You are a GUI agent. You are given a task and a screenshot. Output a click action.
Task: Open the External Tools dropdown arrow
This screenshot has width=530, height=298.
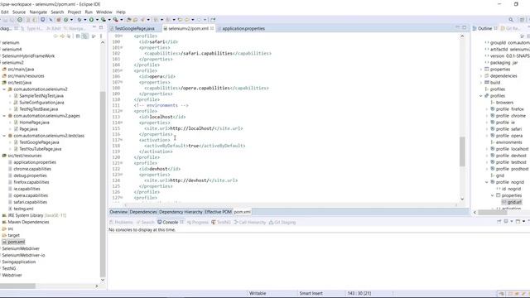pyautogui.click(x=122, y=20)
